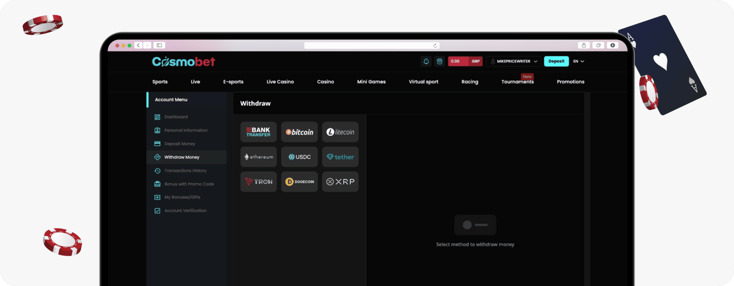This screenshot has width=734, height=286.
Task: Choose Bank Transfer withdrawal method
Action: [259, 132]
